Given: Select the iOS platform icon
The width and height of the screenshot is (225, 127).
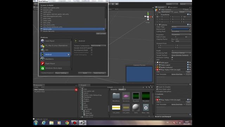Looking at the screenshot, I should pos(43,50).
